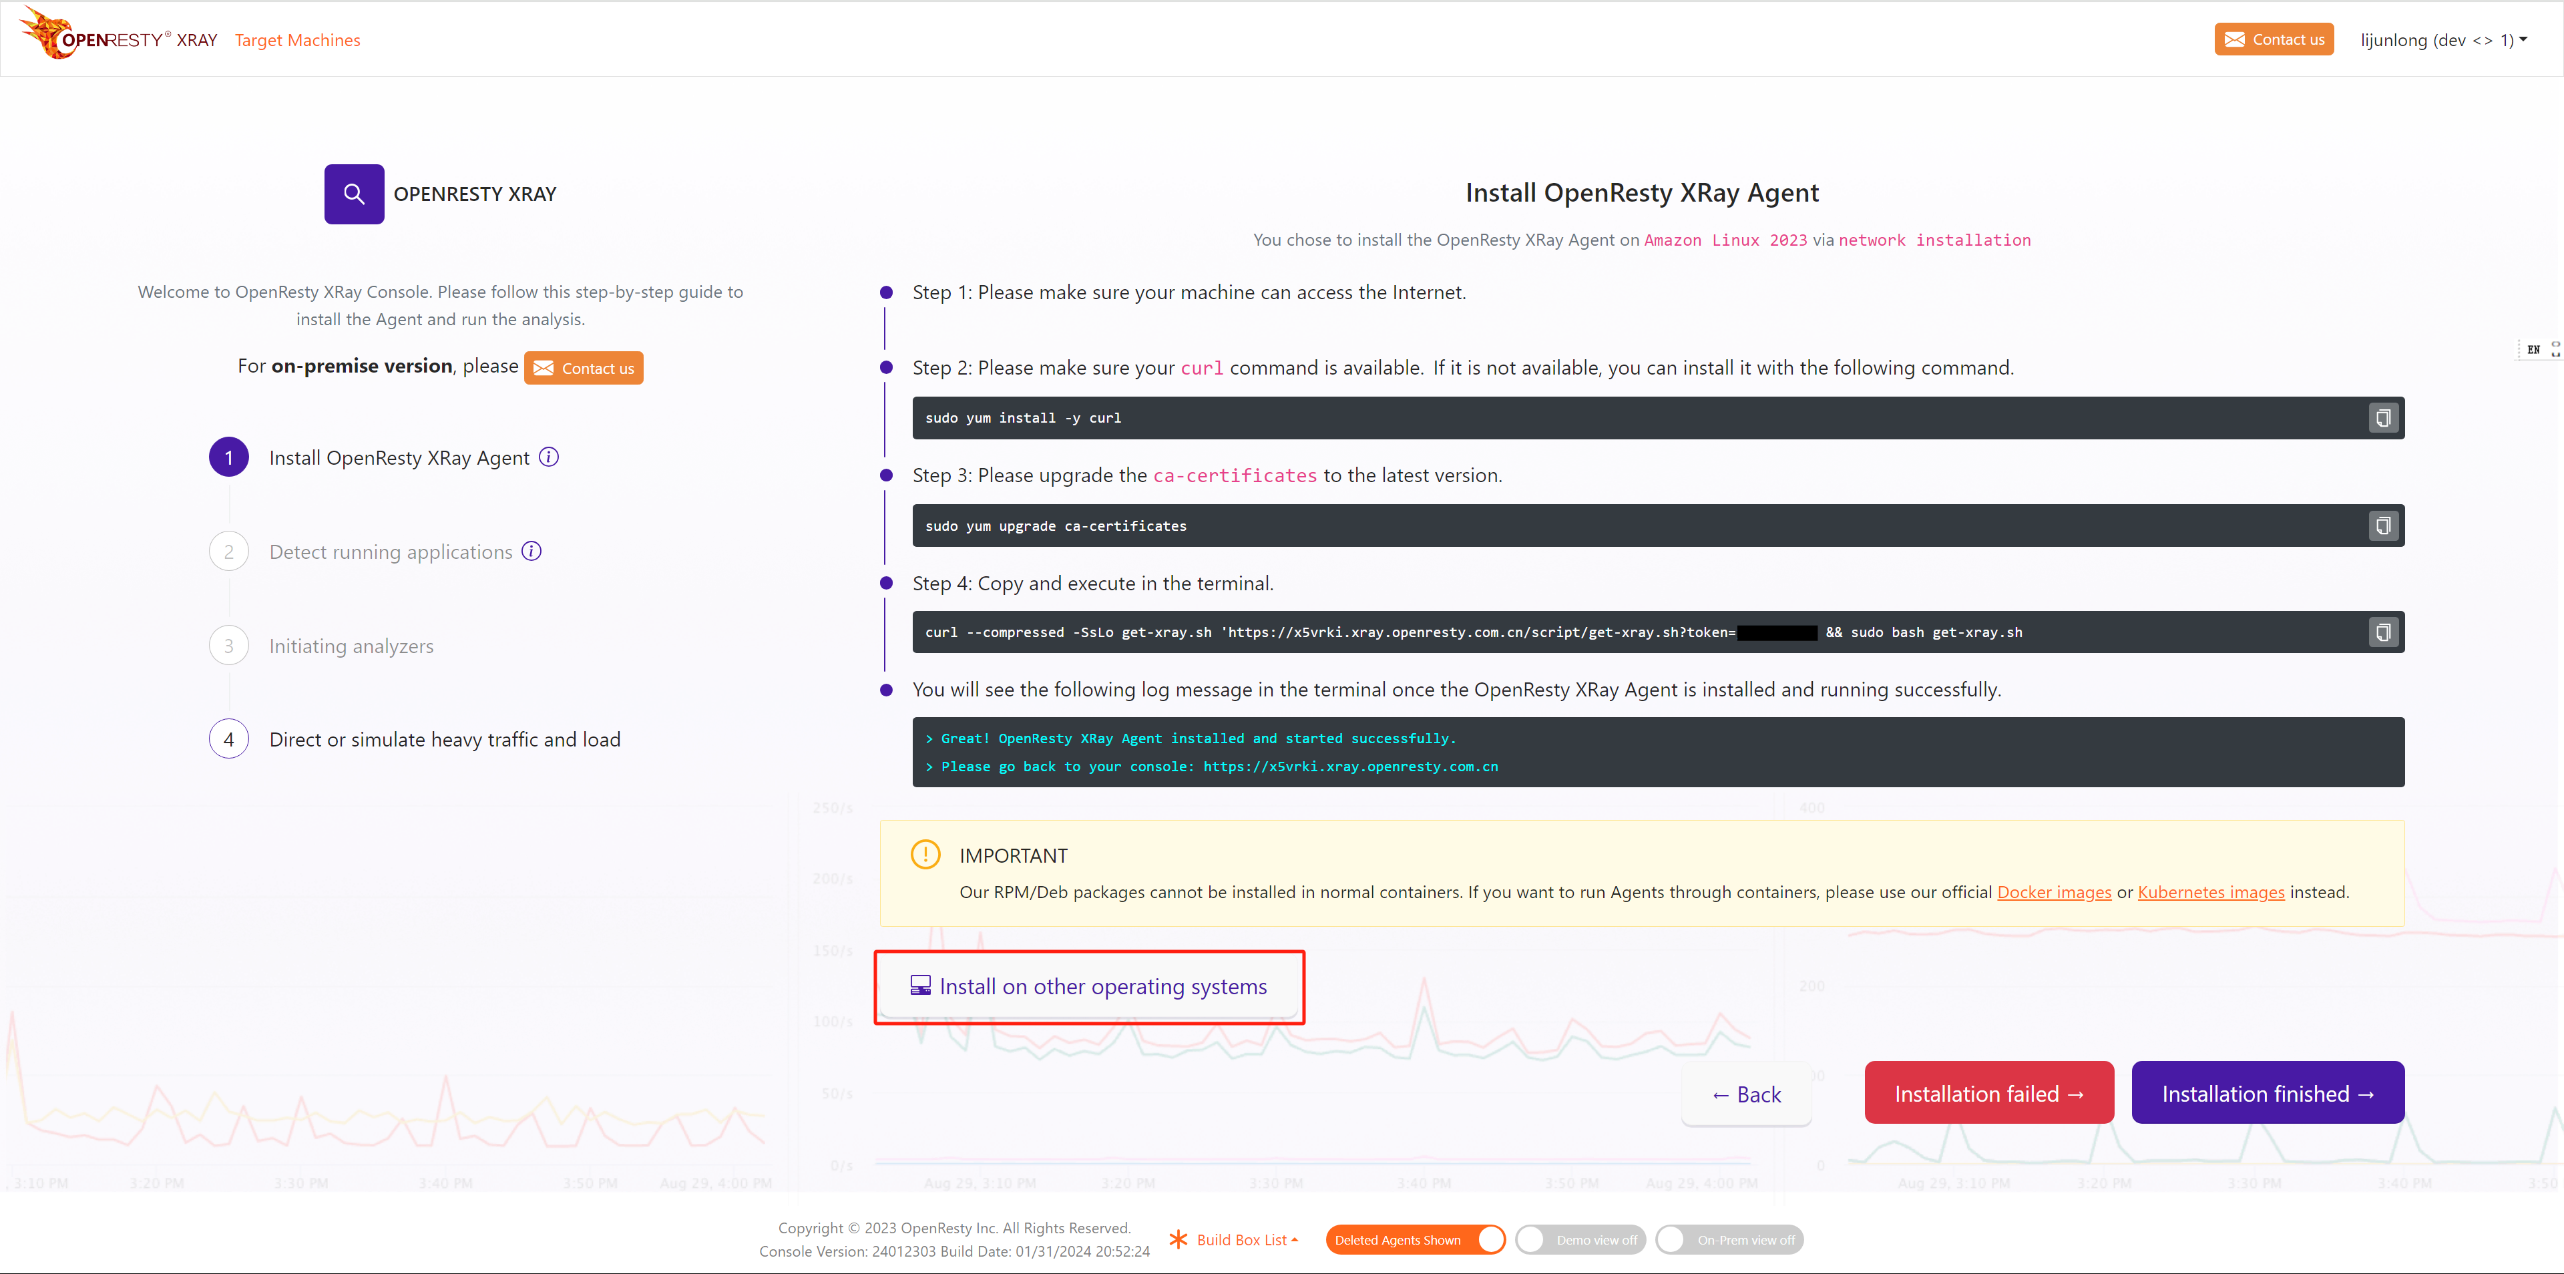The height and width of the screenshot is (1274, 2564).
Task: Click the pink 'curl' inline code in Step 2
Action: coord(1203,369)
